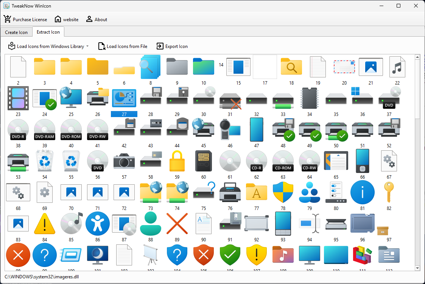This screenshot has height=284, width=425.
Task: Click the vertical scrollbar thumb
Action: pos(417,89)
